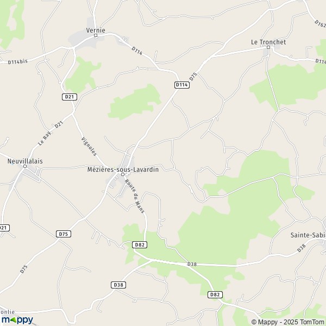Select the Mézières-sous-Lavardin label
Image resolution: width=326 pixels, height=326 pixels.
tap(123, 170)
